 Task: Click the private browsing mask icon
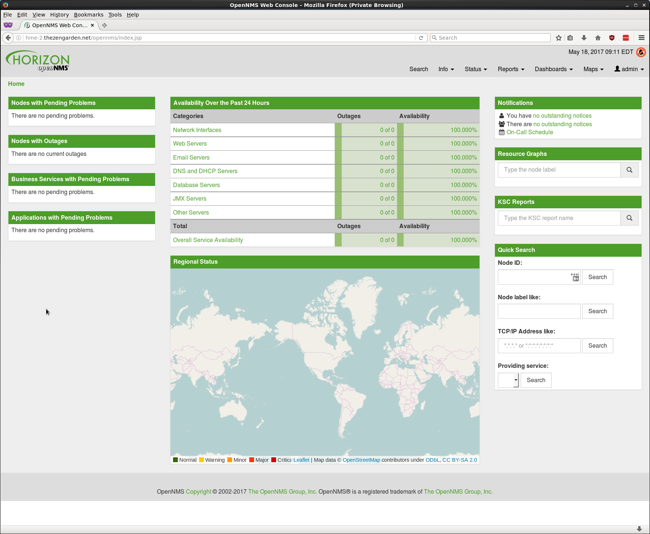[x=8, y=25]
